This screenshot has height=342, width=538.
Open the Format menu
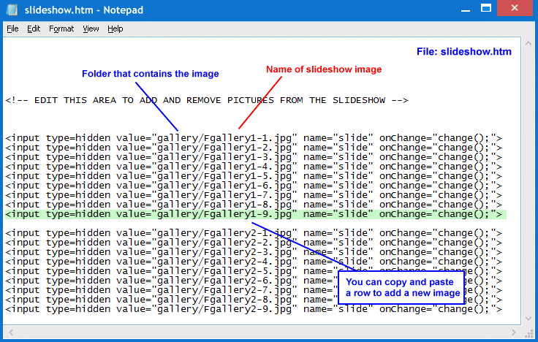click(61, 28)
